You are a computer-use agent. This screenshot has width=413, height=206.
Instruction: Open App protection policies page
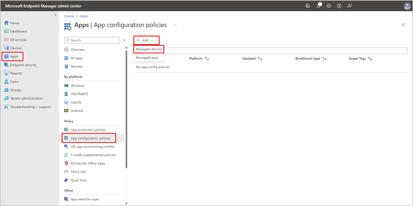pos(88,130)
